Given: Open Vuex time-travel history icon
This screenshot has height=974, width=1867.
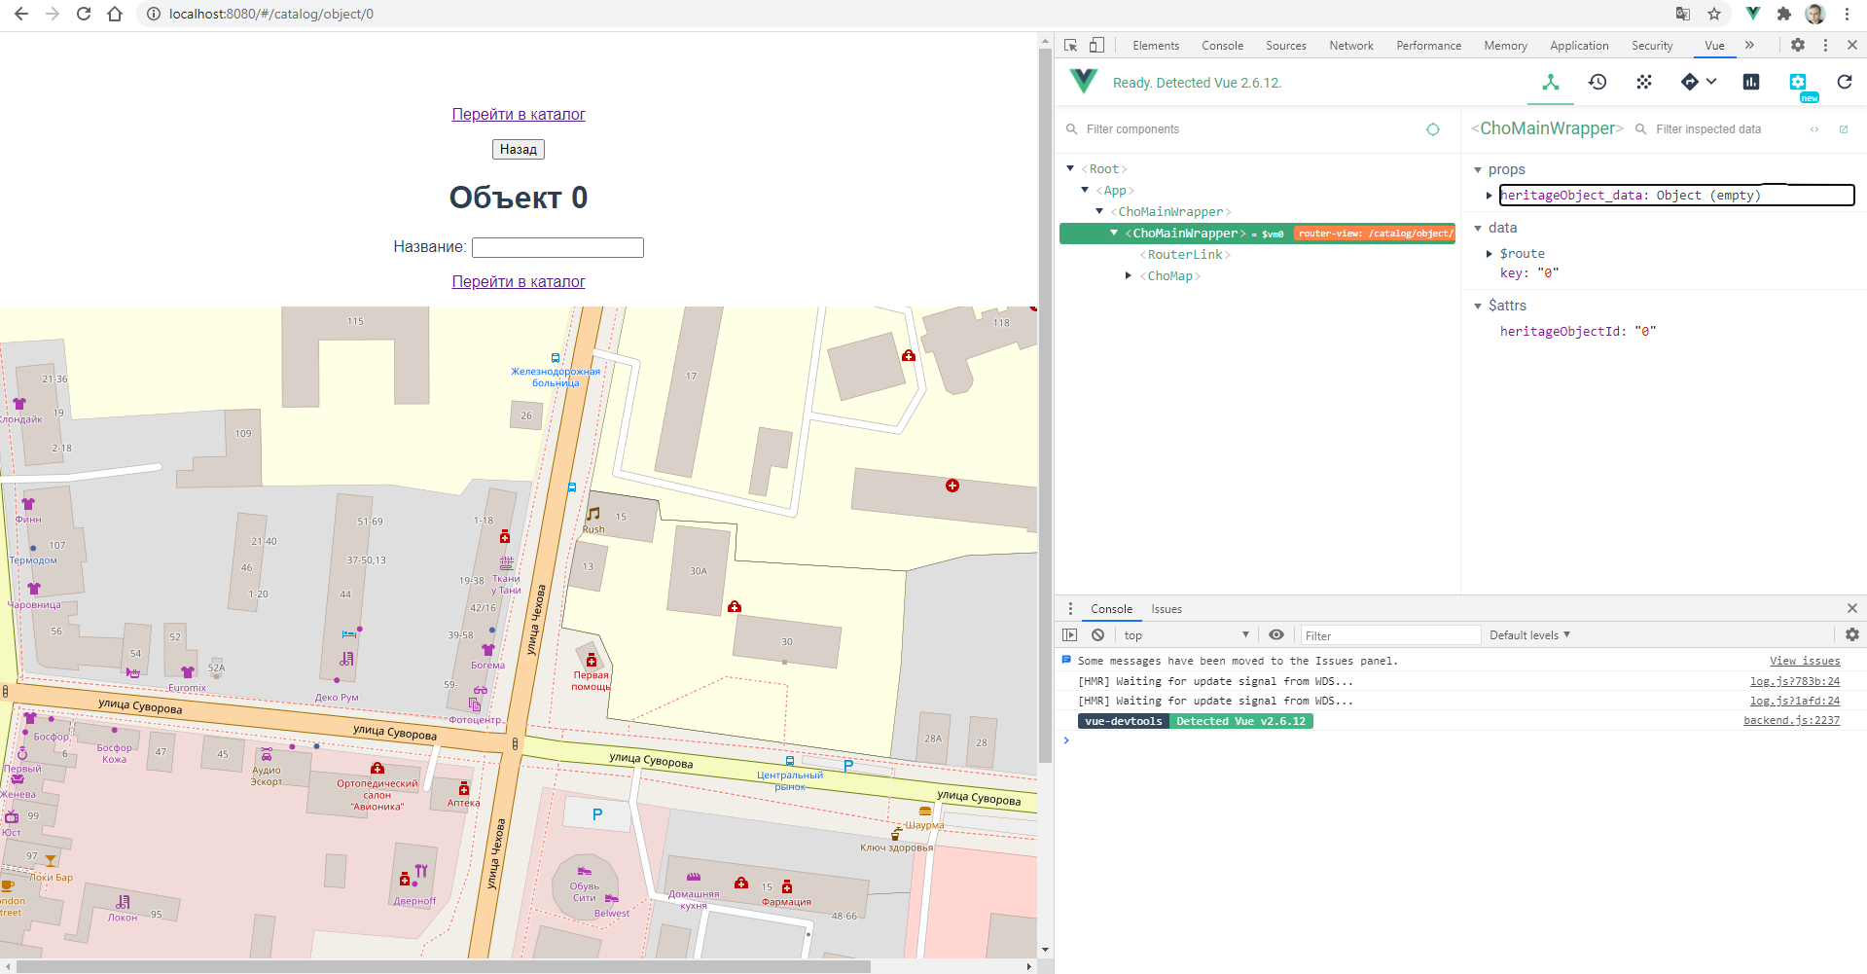Looking at the screenshot, I should [1598, 83].
